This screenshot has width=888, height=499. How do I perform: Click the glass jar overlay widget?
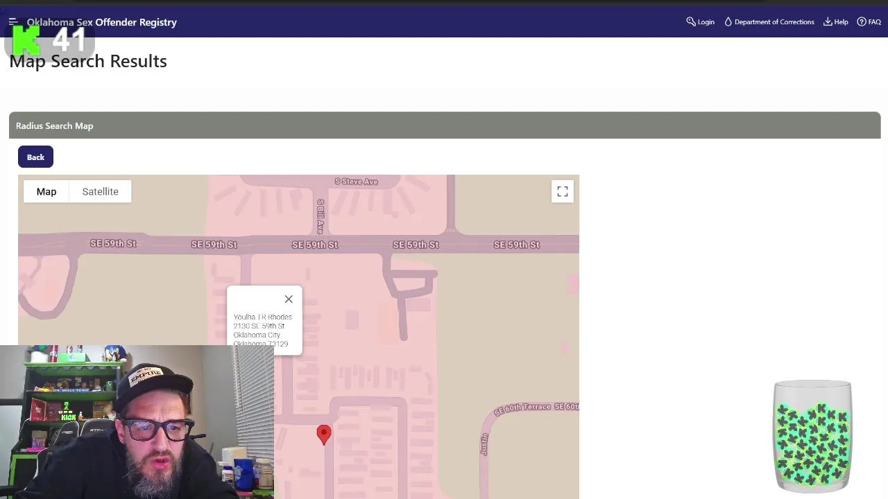(812, 436)
